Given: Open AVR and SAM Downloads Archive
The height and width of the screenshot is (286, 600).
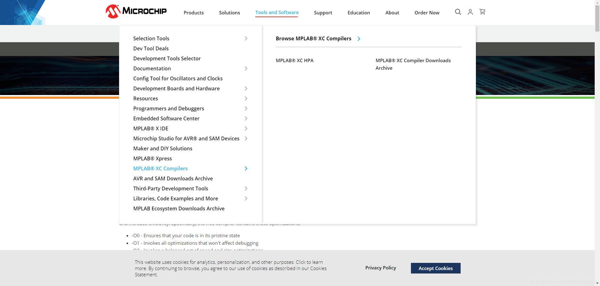Looking at the screenshot, I should (173, 178).
